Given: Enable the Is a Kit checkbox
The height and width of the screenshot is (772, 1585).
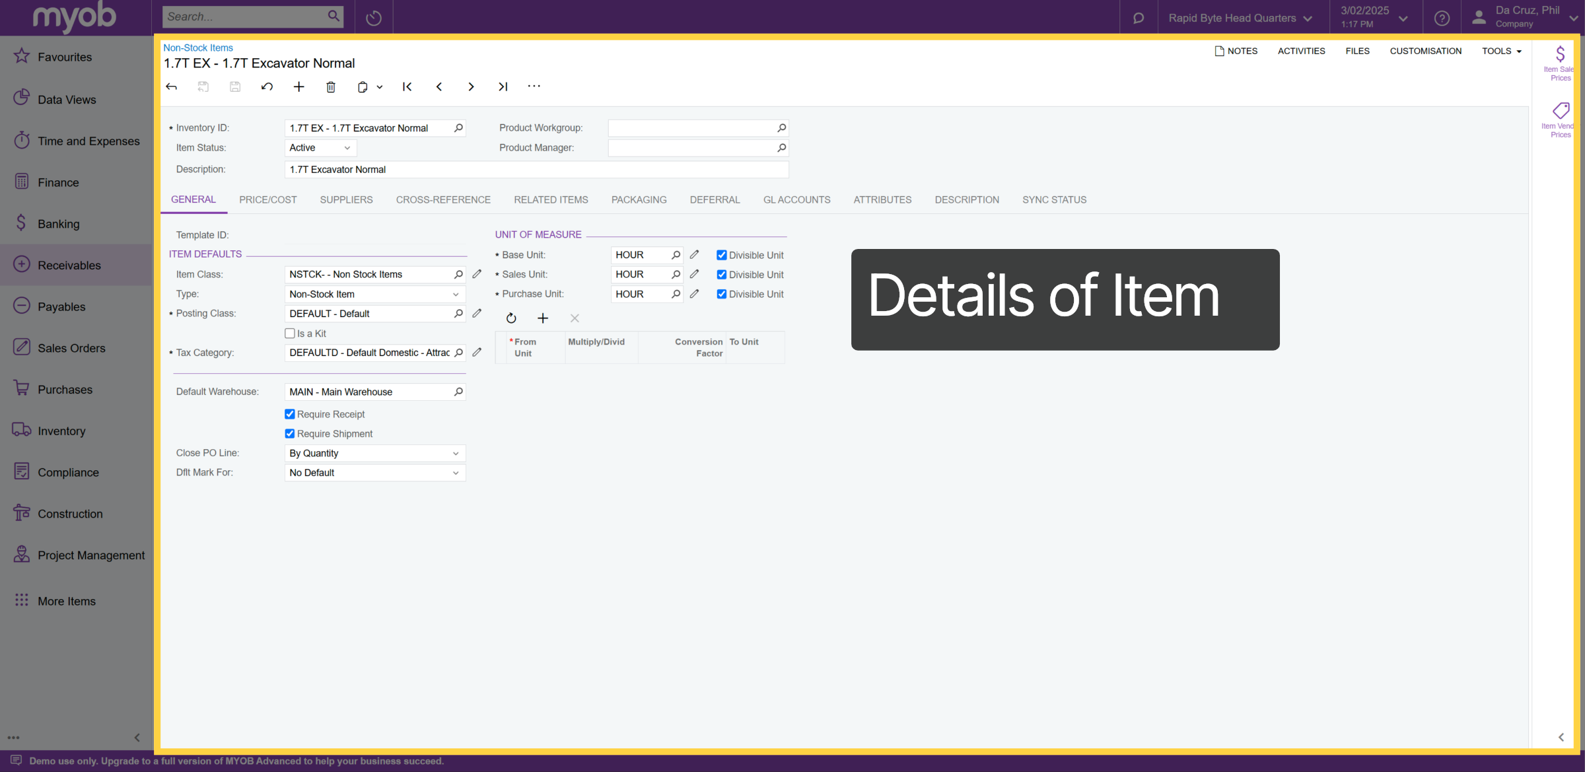Looking at the screenshot, I should (290, 333).
